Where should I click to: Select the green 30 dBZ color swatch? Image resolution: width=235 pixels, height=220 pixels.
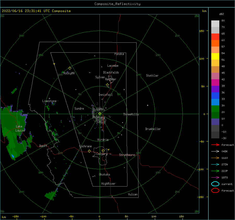pyautogui.click(x=215, y=109)
